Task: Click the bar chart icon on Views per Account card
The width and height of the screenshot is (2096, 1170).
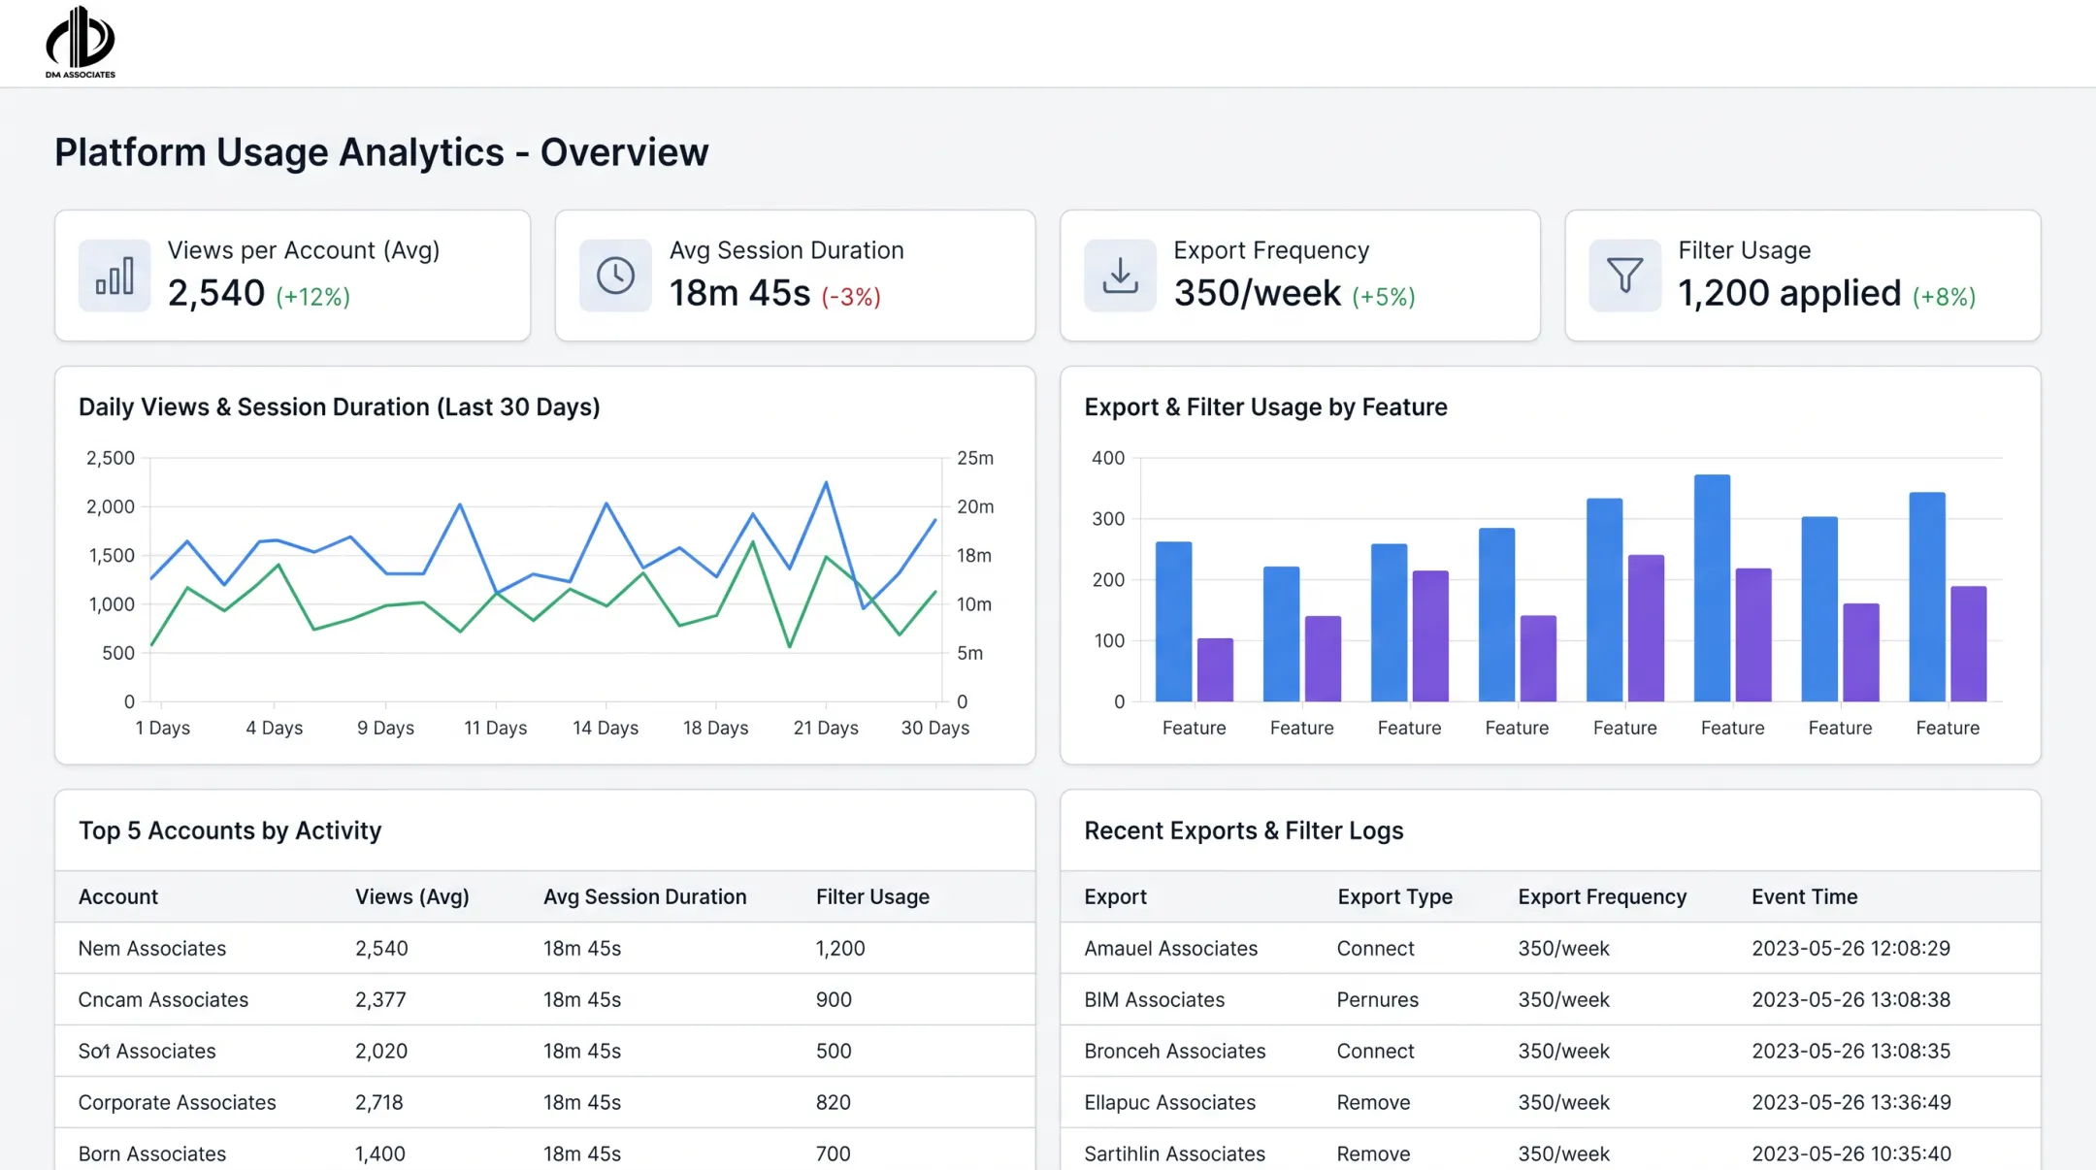Action: tap(115, 276)
